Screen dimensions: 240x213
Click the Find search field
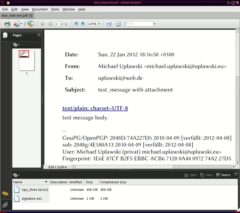point(139,24)
